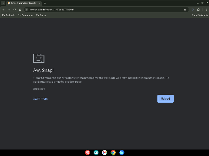Click the Reload button on error page
Viewport: 209px width, 156px height.
click(165, 99)
